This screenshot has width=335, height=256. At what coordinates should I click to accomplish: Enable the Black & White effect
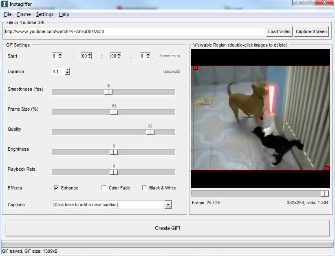pos(144,188)
